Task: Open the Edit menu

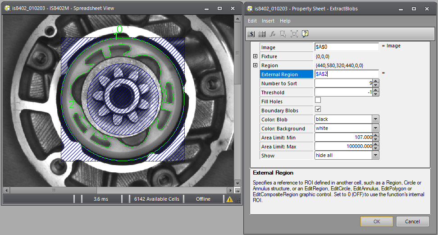Action: [x=252, y=21]
